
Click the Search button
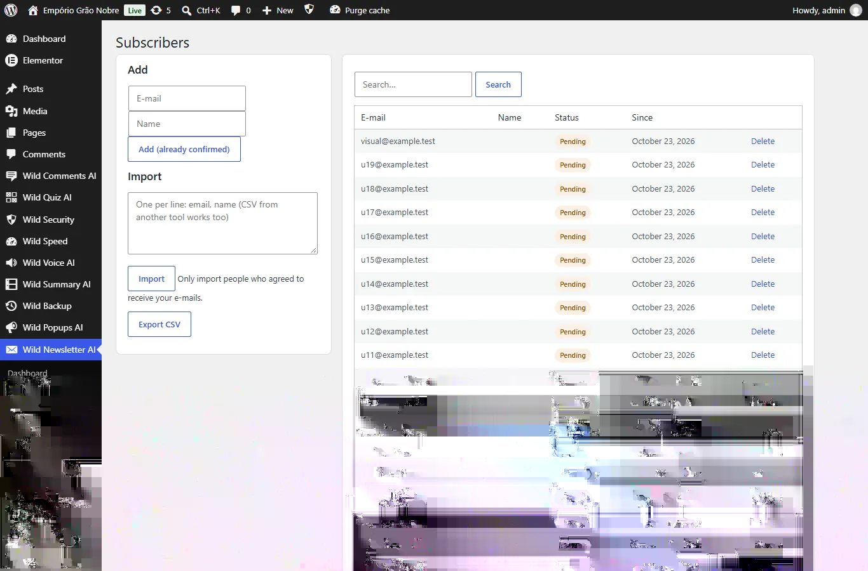click(x=498, y=84)
